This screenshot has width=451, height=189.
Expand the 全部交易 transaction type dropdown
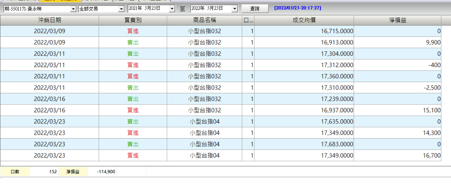pyautogui.click(x=121, y=9)
